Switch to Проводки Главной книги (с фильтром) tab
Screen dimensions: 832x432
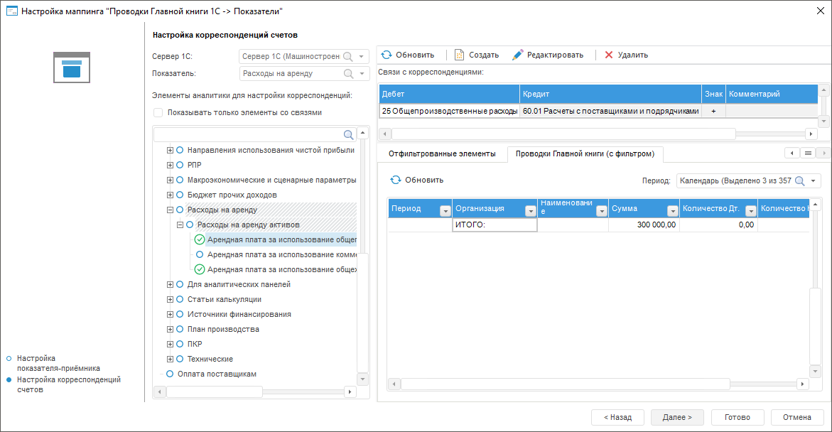coord(585,153)
